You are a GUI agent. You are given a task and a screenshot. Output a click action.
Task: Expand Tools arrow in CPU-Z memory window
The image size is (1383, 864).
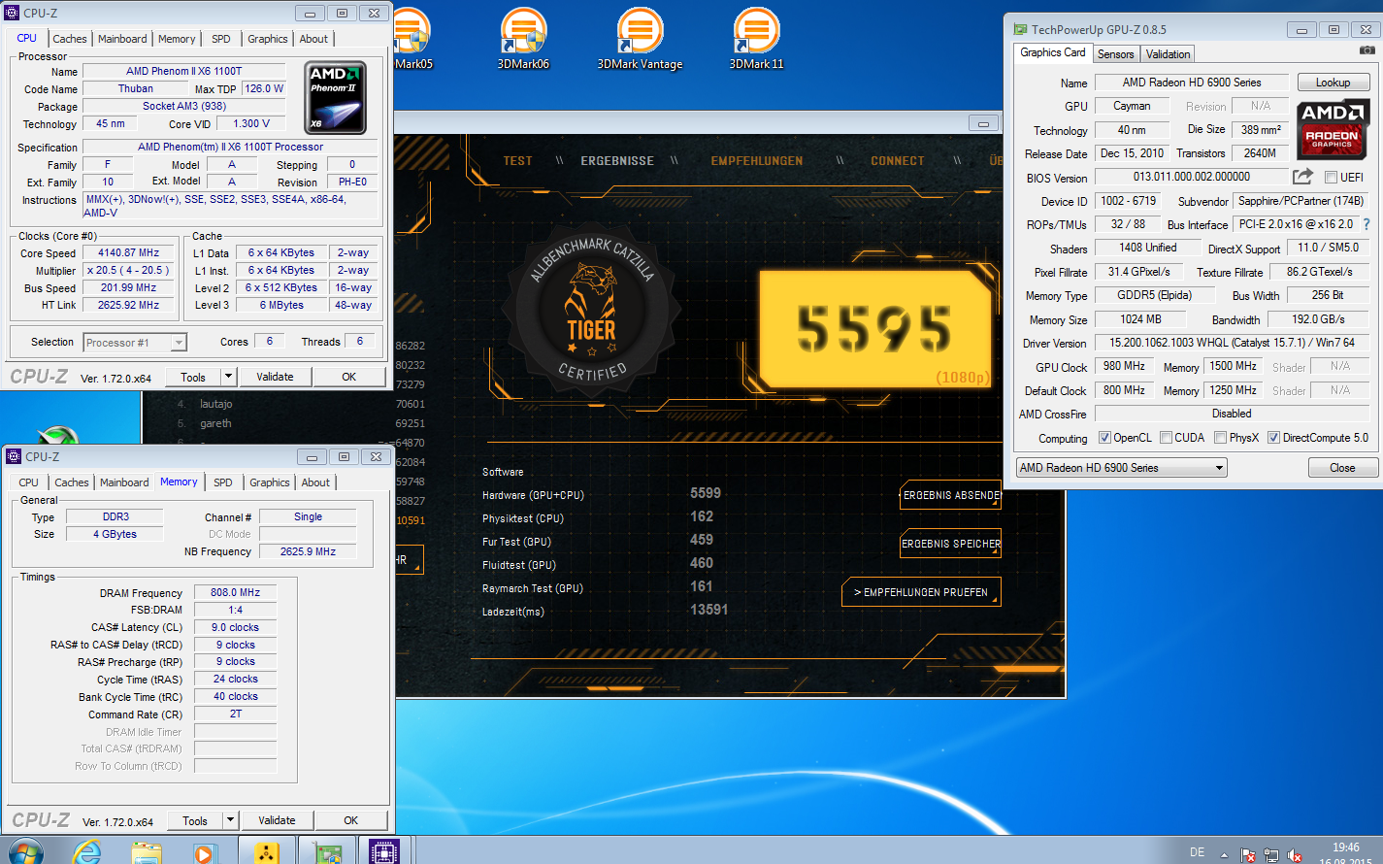tap(231, 820)
